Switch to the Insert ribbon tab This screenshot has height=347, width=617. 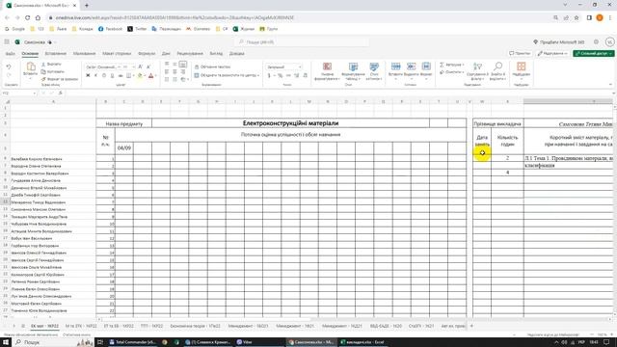56,54
